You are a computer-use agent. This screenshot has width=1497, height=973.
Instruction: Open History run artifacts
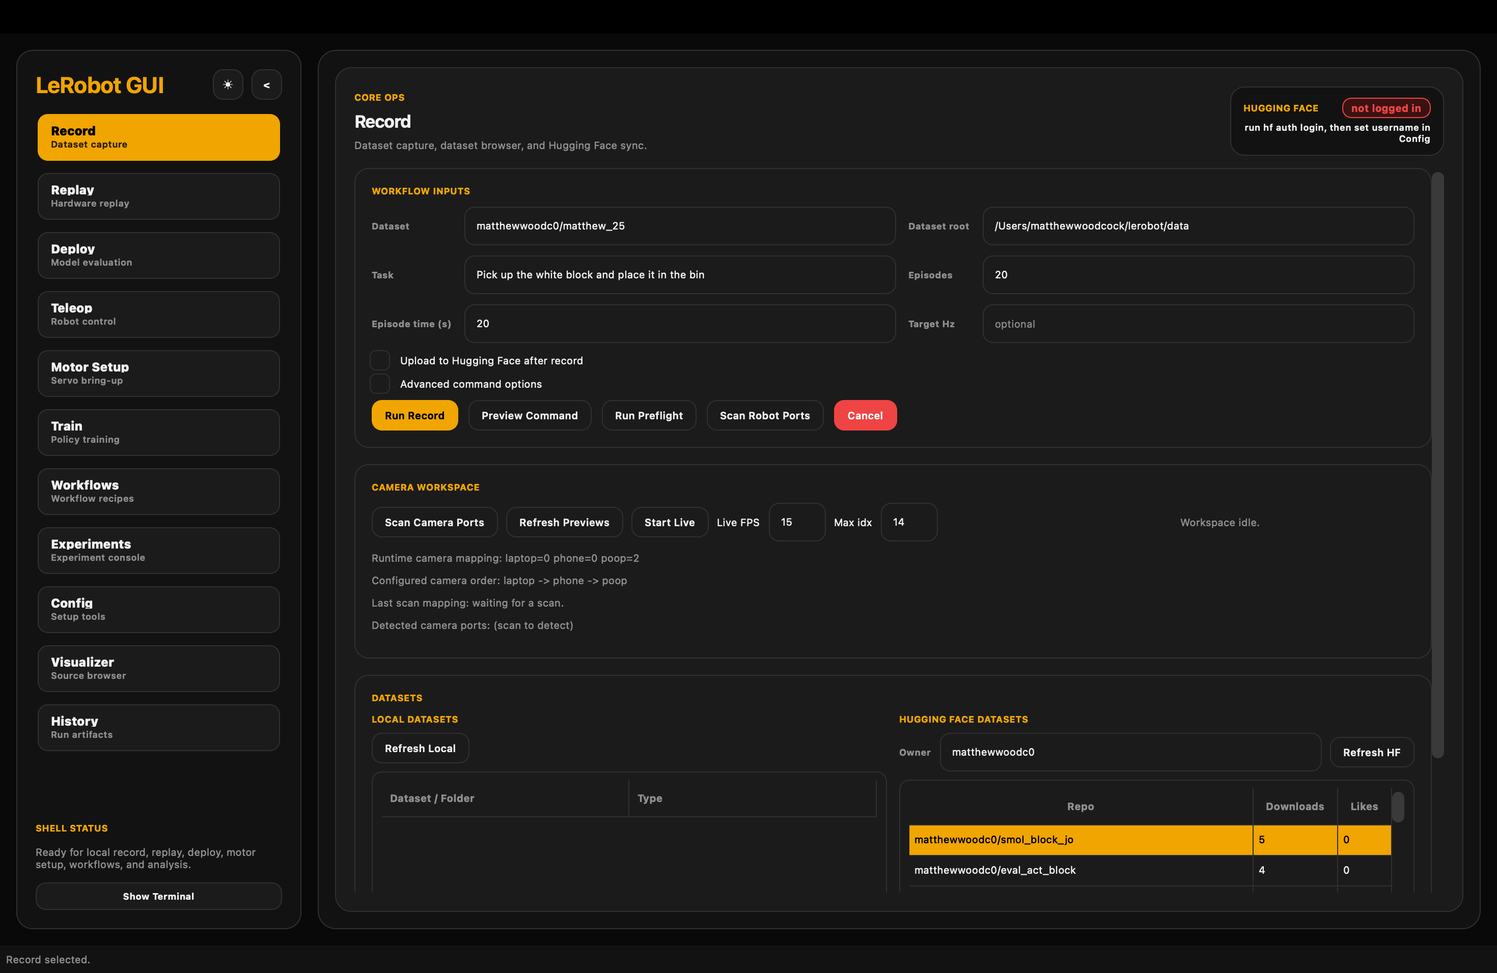coord(158,728)
